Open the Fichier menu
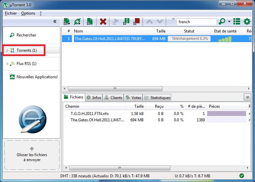The width and height of the screenshot is (255, 182). (x=11, y=13)
